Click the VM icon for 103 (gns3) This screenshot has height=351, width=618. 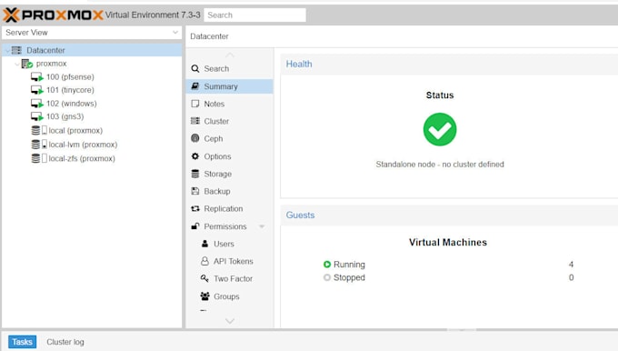pos(36,116)
